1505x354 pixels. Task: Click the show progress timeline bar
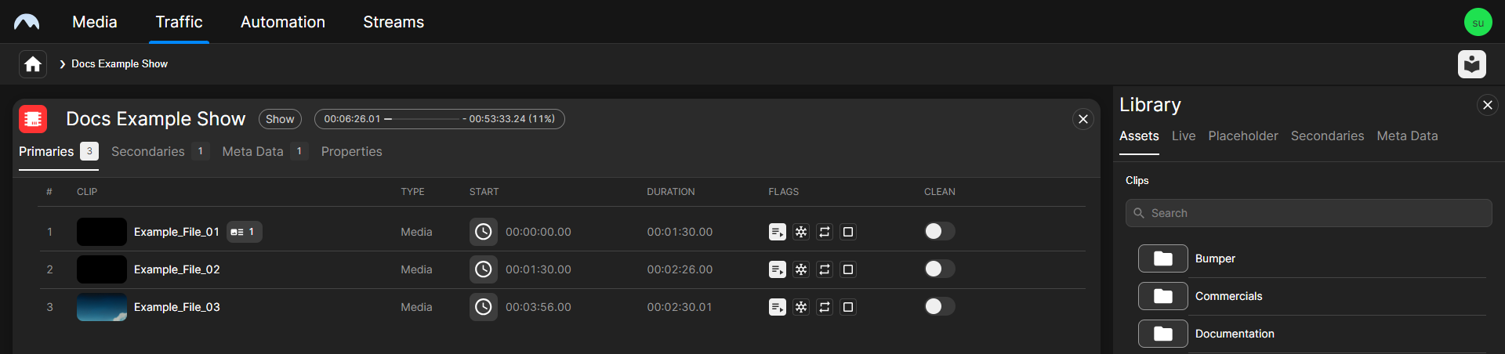pos(439,119)
